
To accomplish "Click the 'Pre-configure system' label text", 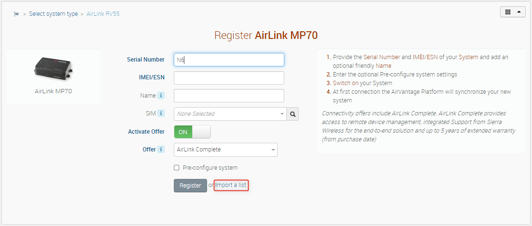I will (x=210, y=168).
